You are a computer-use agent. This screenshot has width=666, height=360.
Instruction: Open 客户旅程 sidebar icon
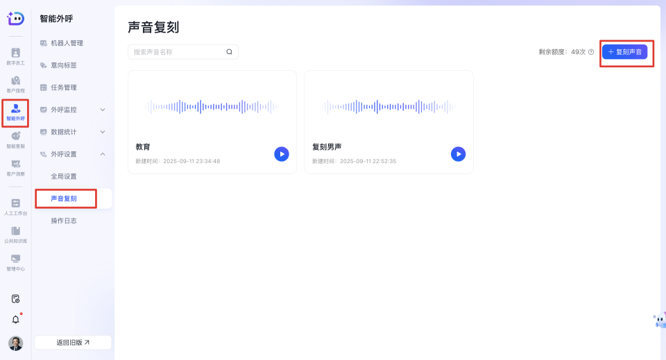coord(15,84)
